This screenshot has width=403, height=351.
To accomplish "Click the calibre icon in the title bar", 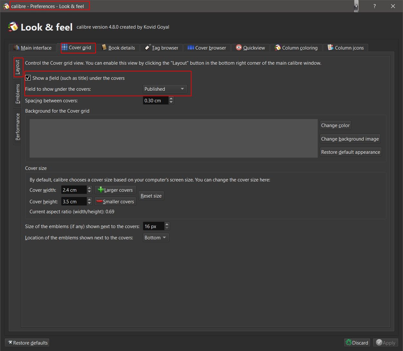I will click(6, 6).
